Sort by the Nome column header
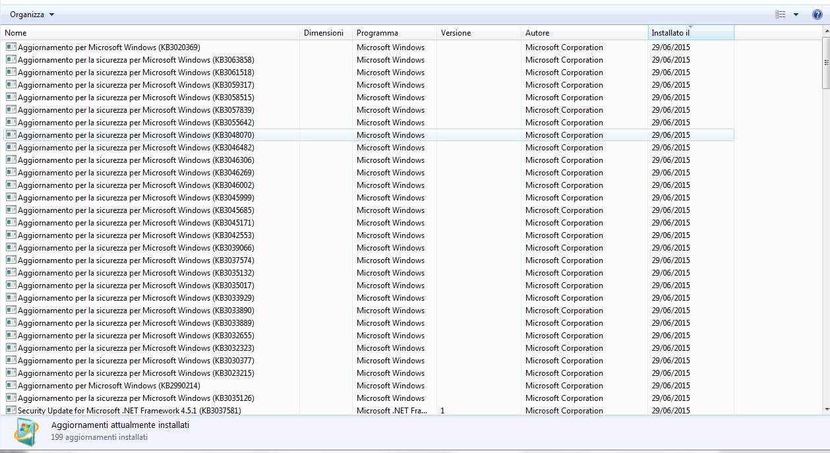Screen dimensions: 830x453 [x=151, y=33]
